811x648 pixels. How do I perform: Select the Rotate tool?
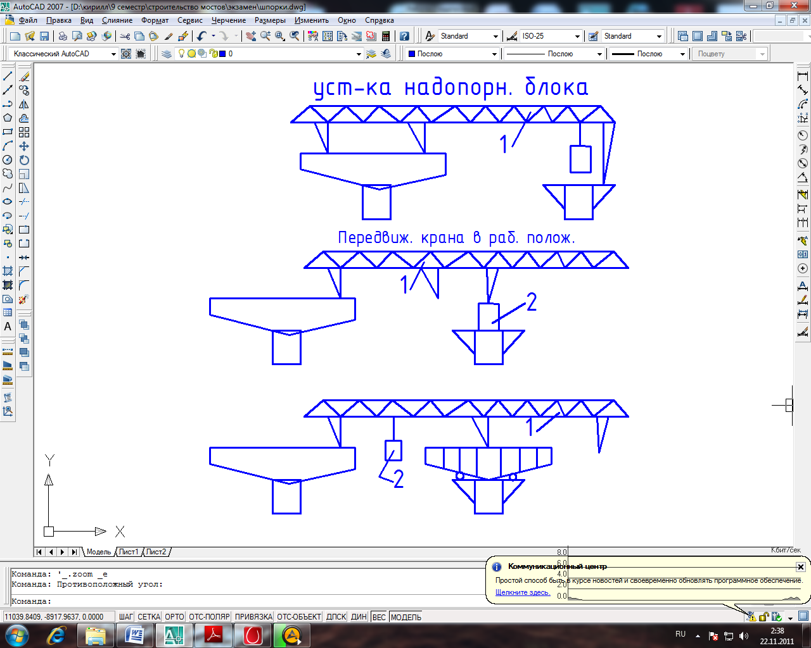click(x=24, y=160)
